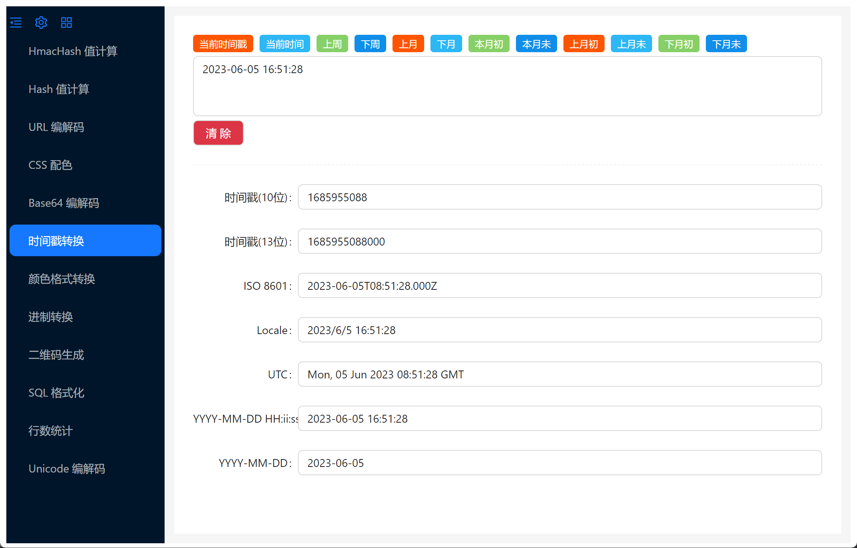Viewport: 857px width, 548px height.
Task: Select the 本月初 shortcut button
Action: pos(489,44)
